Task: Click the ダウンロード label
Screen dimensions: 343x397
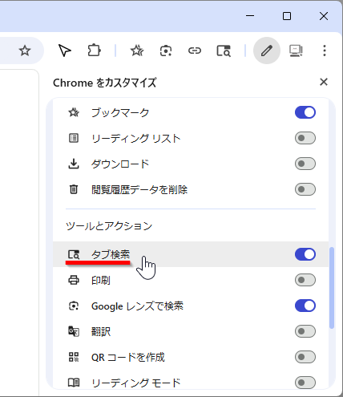Action: 120,164
